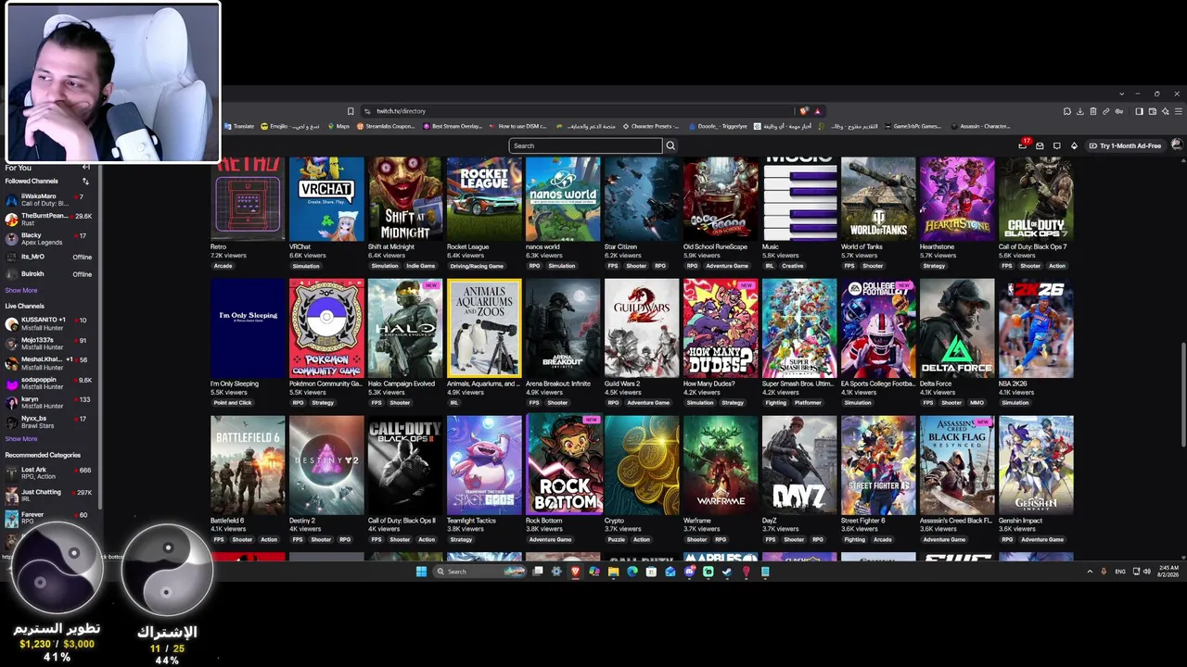Viewport: 1187px width, 667px height.
Task: Open the Maps bookmark
Action: coord(338,126)
